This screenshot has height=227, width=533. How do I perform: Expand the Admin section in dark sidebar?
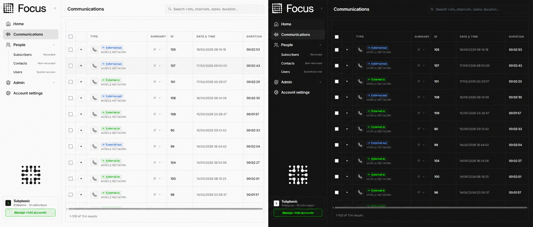point(320,82)
